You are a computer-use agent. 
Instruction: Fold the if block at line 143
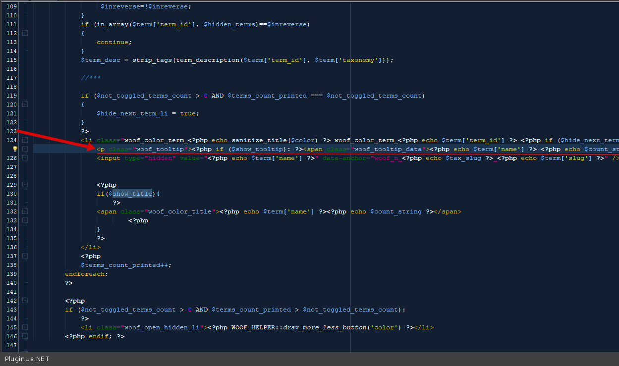25,310
